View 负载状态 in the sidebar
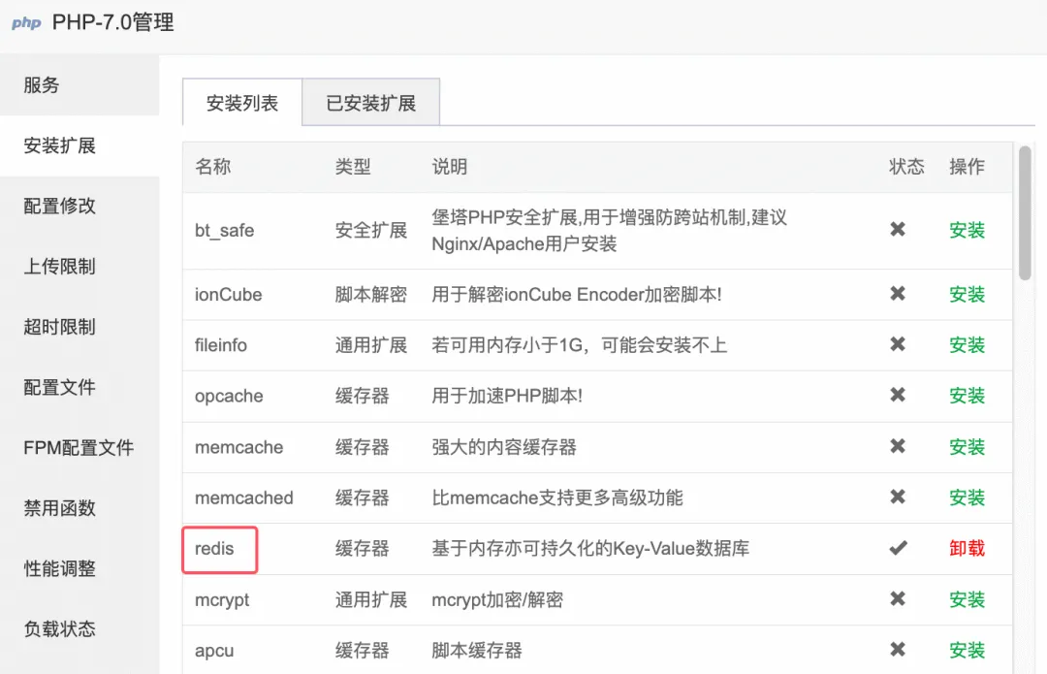The height and width of the screenshot is (674, 1047). pyautogui.click(x=60, y=628)
